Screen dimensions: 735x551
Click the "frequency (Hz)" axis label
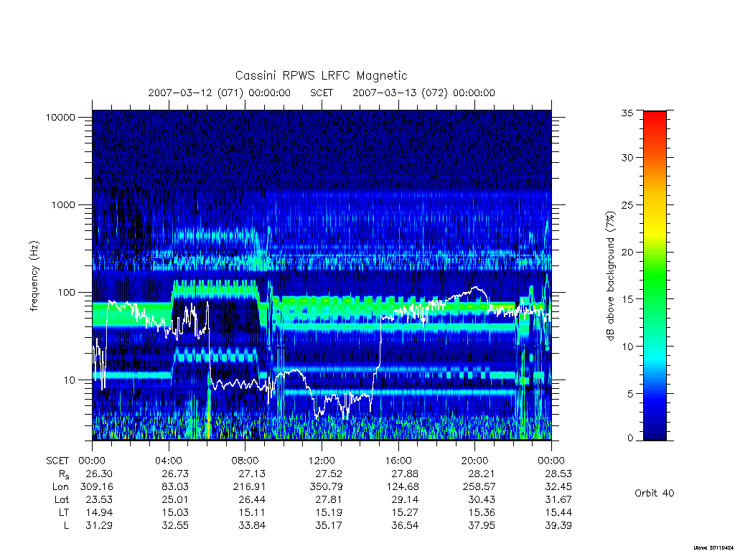pyautogui.click(x=34, y=276)
